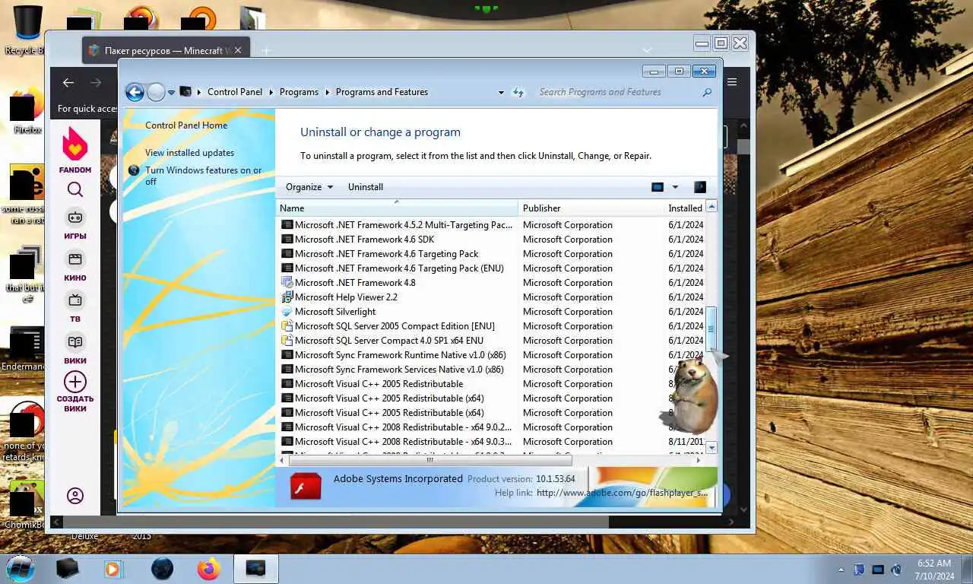Viewport: 973px width, 584px height.
Task: Open the Adobe flashplayer help link
Action: [x=623, y=493]
